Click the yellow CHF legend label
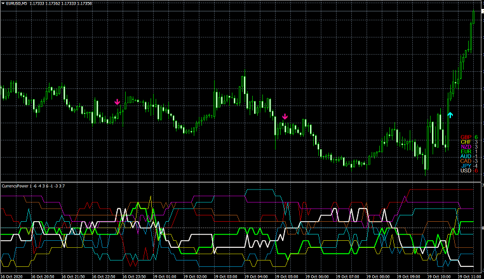 [466, 142]
